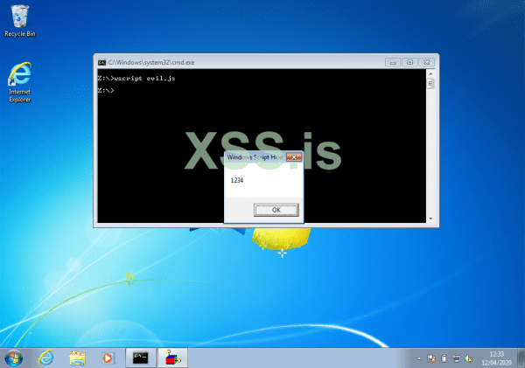Viewport: 525px width, 368px height.
Task: Maximize the cmd.exe window
Action: pyautogui.click(x=409, y=62)
